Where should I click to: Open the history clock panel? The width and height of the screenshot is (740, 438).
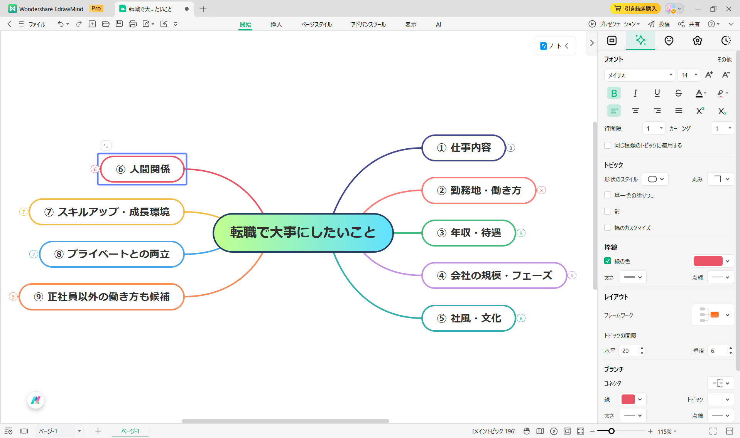(726, 40)
